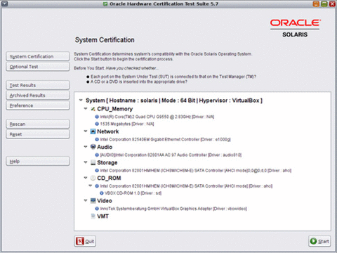This screenshot has height=253, width=337.
Task: Select the Video label
Action: pos(105,201)
